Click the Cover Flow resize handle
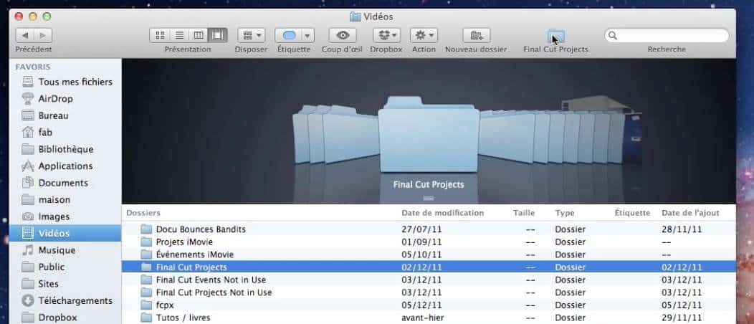754x324 pixels. [429, 198]
